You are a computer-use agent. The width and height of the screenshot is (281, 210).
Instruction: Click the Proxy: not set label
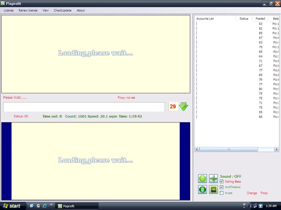126,98
